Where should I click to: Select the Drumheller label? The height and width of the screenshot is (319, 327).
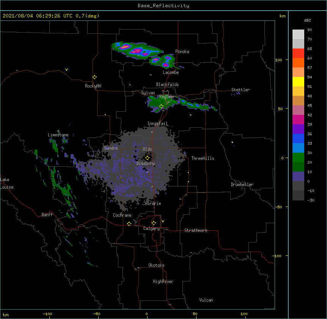point(242,185)
